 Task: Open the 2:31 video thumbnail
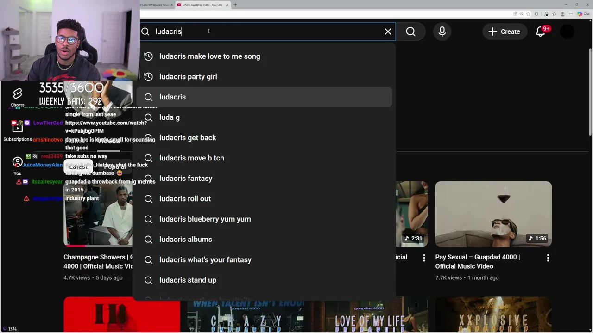point(412,214)
